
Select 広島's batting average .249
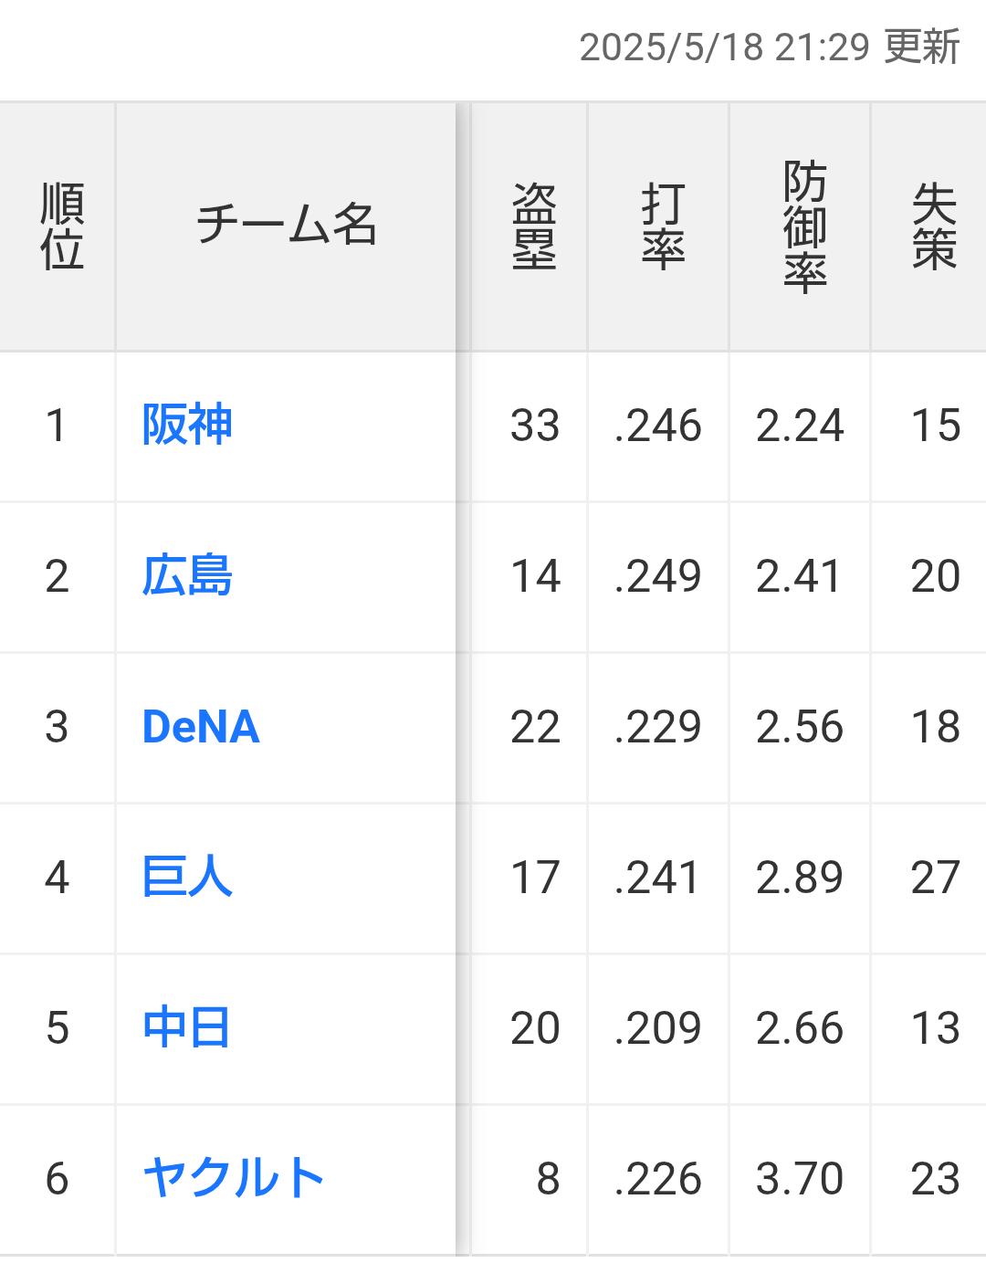[657, 576]
